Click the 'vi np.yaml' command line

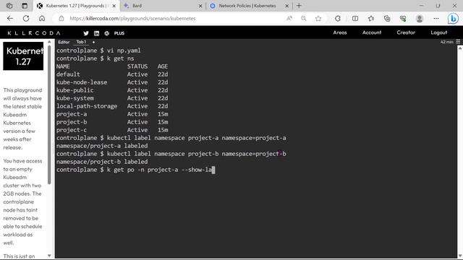point(98,51)
